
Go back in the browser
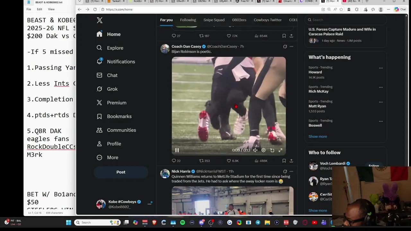pos(80,9)
